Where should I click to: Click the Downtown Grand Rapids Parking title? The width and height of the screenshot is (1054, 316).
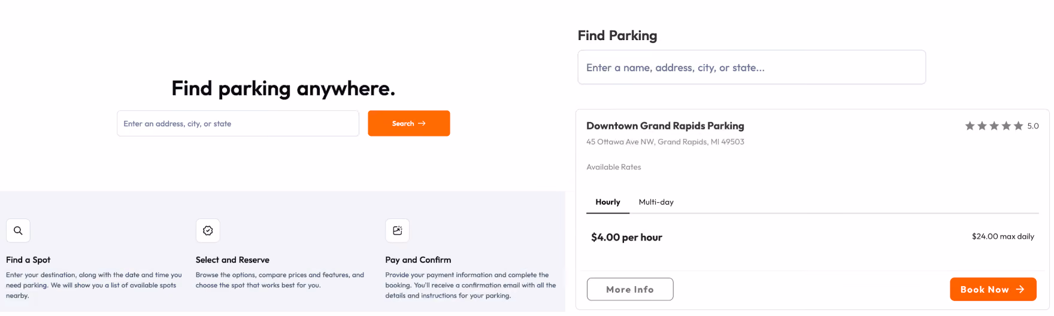tap(665, 126)
